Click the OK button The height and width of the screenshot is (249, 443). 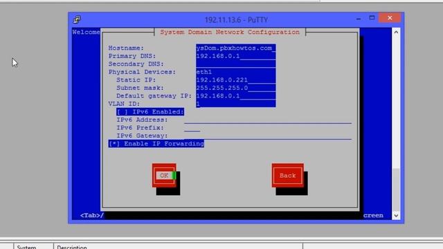(x=164, y=176)
